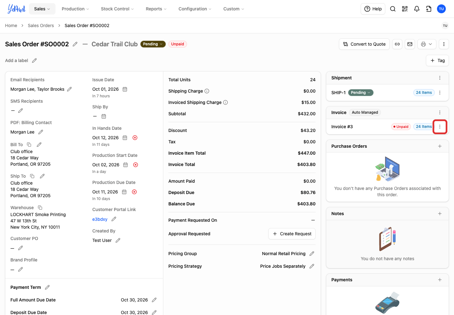The height and width of the screenshot is (315, 454).
Task: Add a new note
Action: point(440,214)
